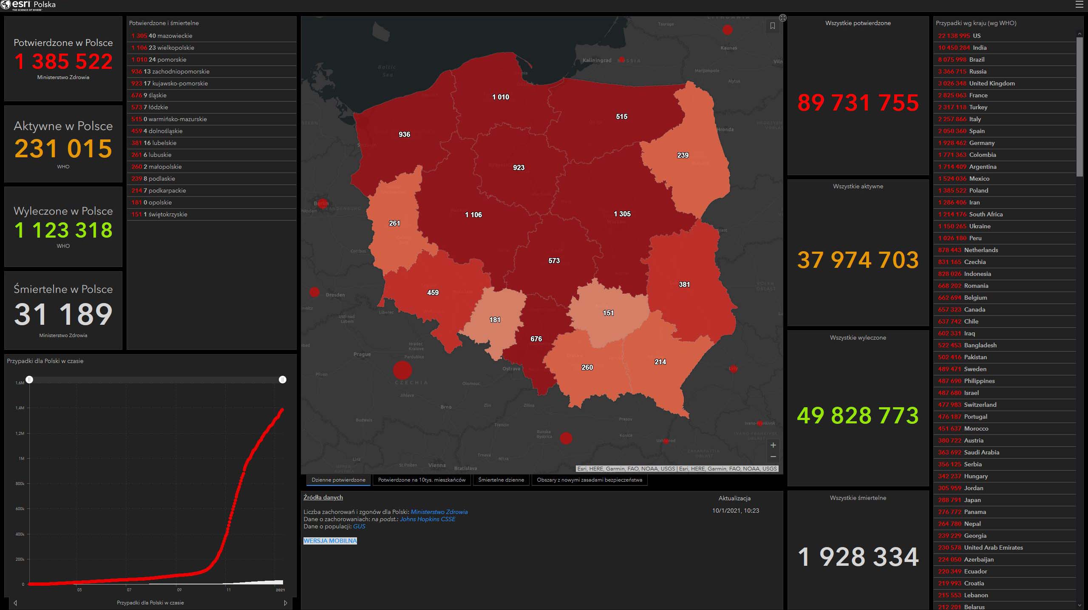Open the Ministerstwo Zdrowia source link
Image resolution: width=1088 pixels, height=610 pixels.
(439, 512)
